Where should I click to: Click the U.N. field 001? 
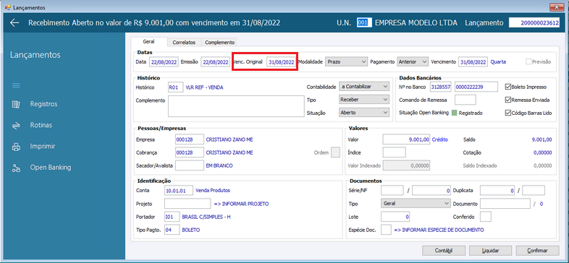click(364, 22)
